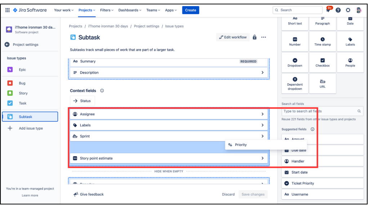
Task: Click the Discard button
Action: pyautogui.click(x=228, y=194)
